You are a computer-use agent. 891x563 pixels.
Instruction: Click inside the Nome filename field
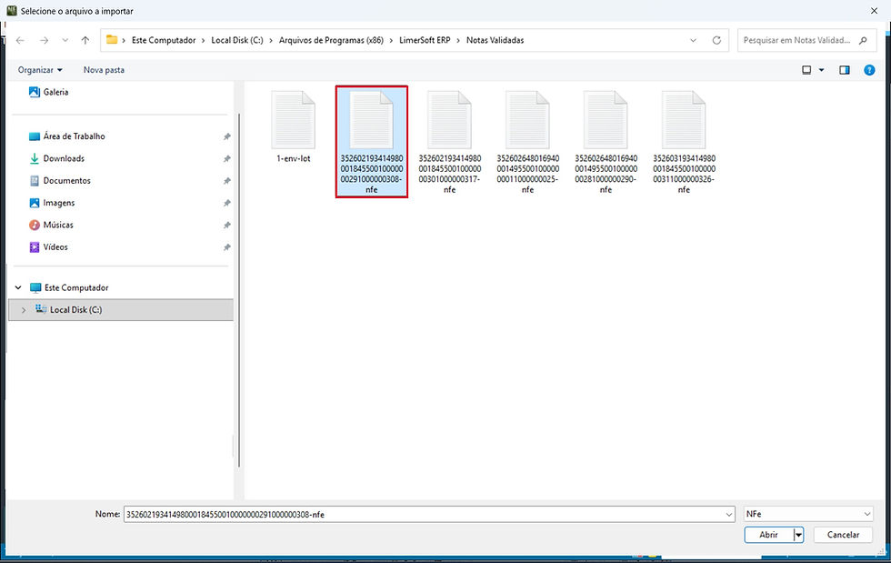click(424, 514)
